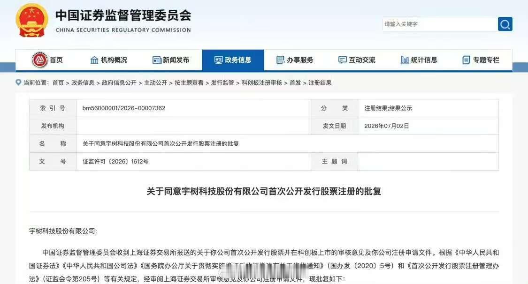Click document number 证监许可〔2026〕1612号
Screen dimensions: 528x284
tap(115, 162)
